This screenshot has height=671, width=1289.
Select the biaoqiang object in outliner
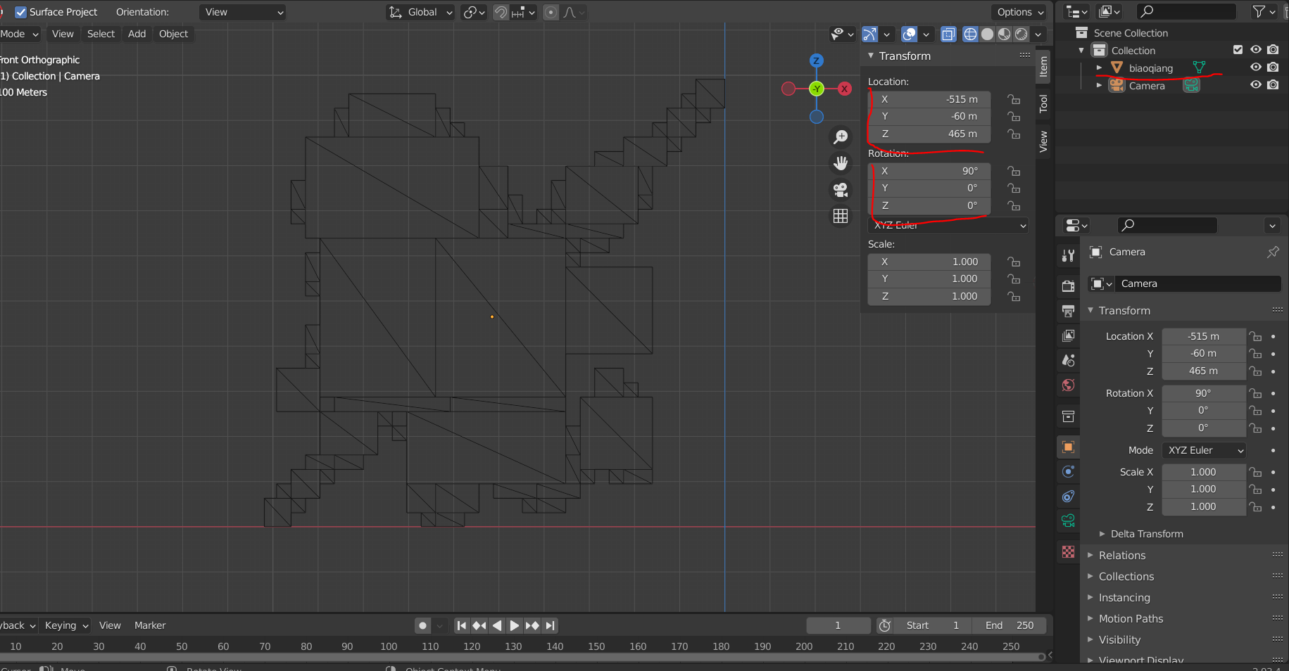tap(1150, 68)
